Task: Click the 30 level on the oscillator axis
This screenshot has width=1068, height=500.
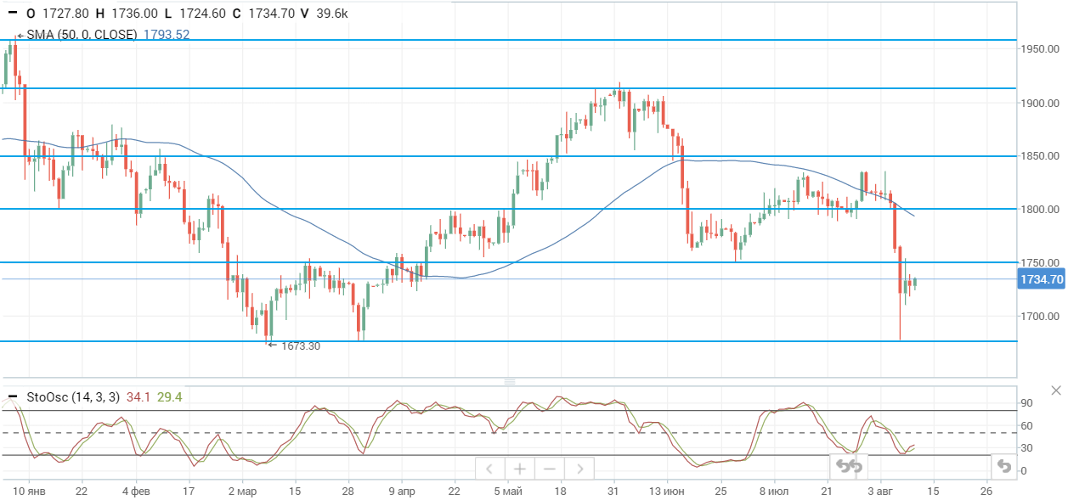Action: (1026, 449)
